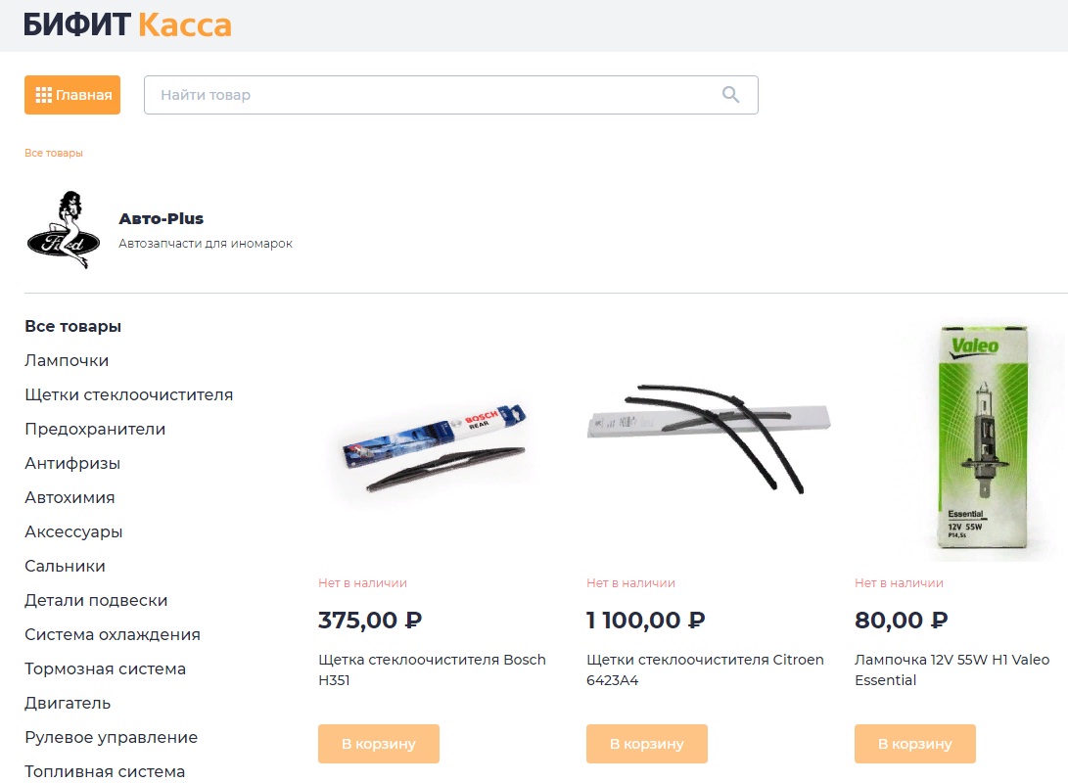Click the Авто-Plus store logo
This screenshot has width=1068, height=783.
(x=63, y=230)
